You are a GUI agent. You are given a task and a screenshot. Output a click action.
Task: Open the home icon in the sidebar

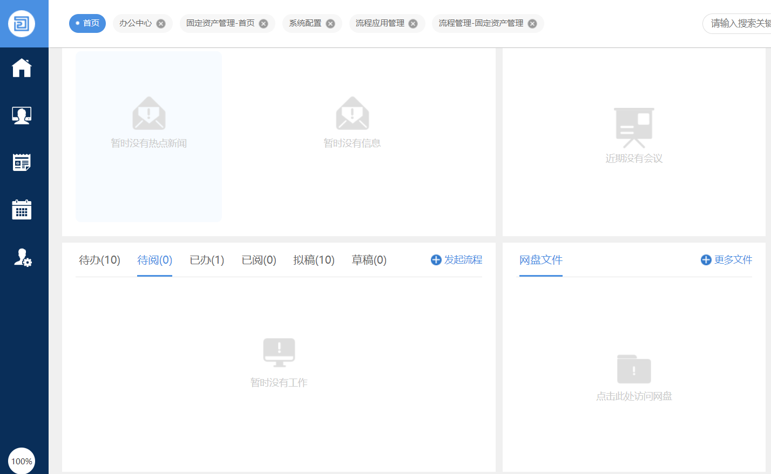pyautogui.click(x=22, y=68)
